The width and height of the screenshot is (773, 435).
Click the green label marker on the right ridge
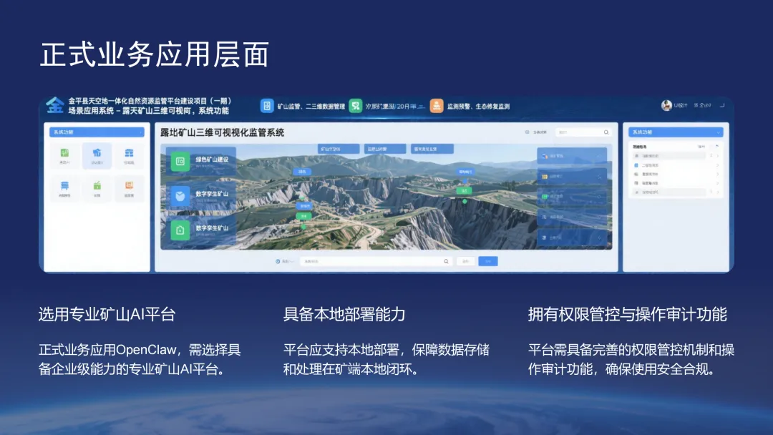tap(464, 190)
